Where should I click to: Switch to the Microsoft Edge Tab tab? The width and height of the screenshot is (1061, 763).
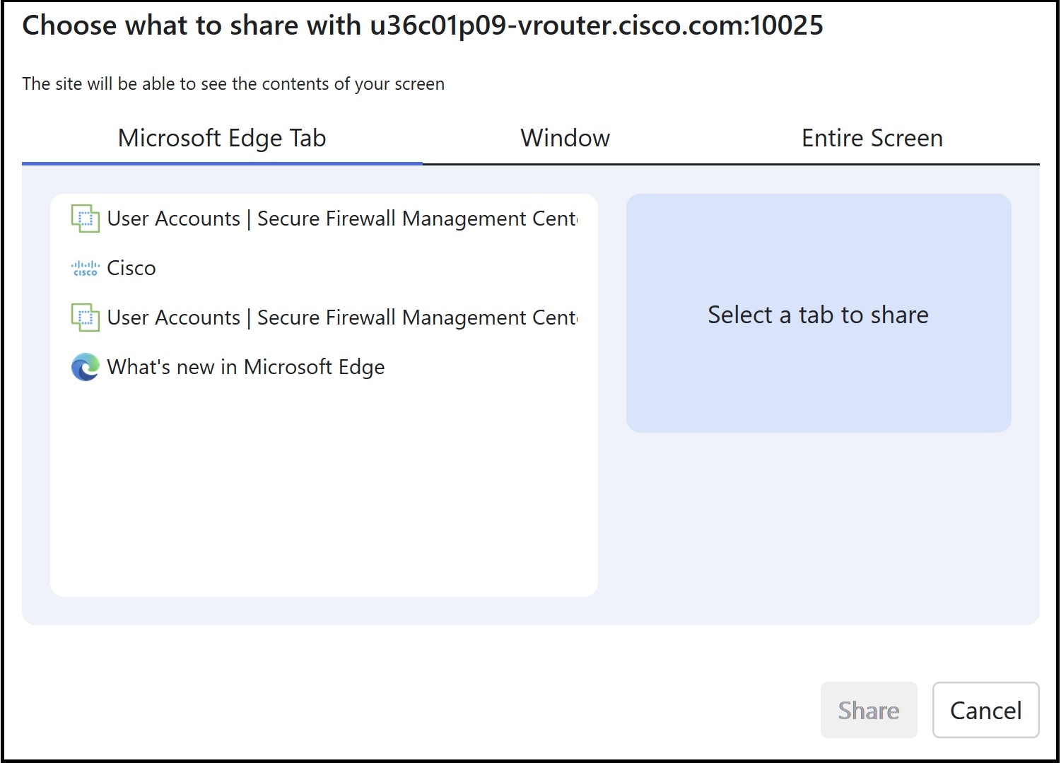pyautogui.click(x=222, y=138)
